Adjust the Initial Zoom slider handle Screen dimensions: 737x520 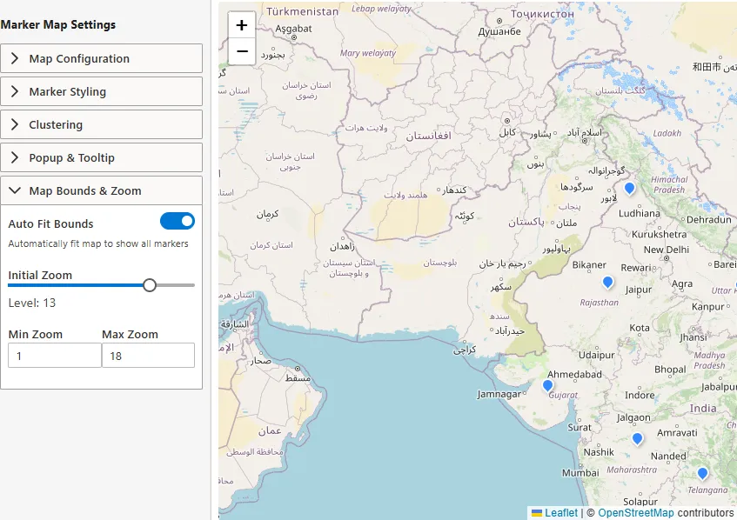[x=149, y=284]
